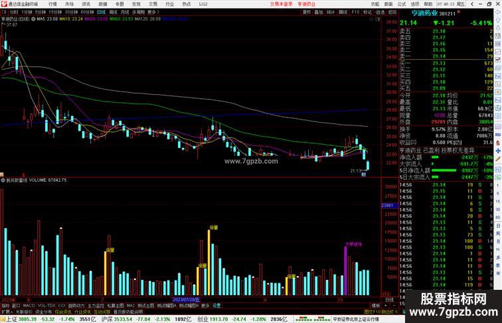Select the 周线 (weekly) period tab
The width and height of the screenshot is (502, 323).
(x=113, y=12)
